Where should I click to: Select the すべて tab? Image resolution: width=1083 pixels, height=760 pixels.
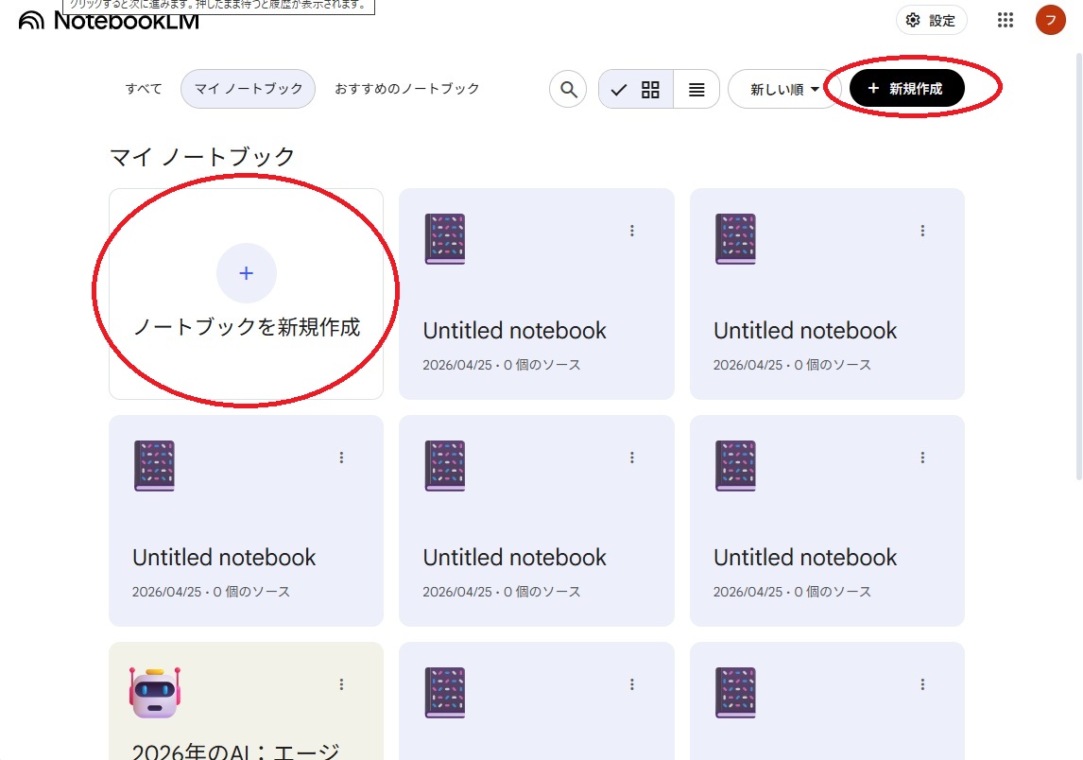click(x=144, y=89)
